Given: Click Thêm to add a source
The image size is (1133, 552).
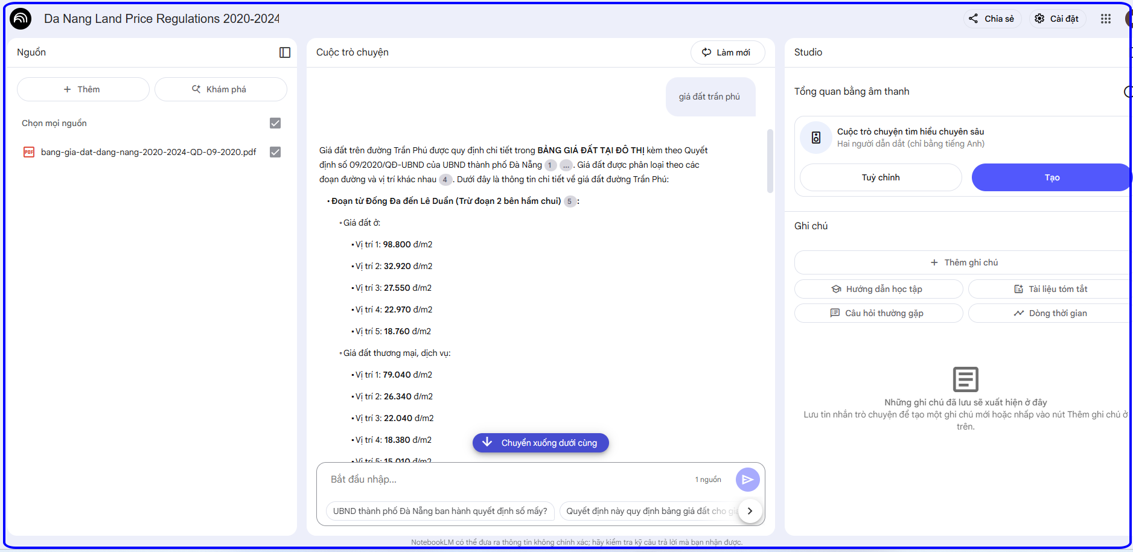Looking at the screenshot, I should click(x=83, y=89).
